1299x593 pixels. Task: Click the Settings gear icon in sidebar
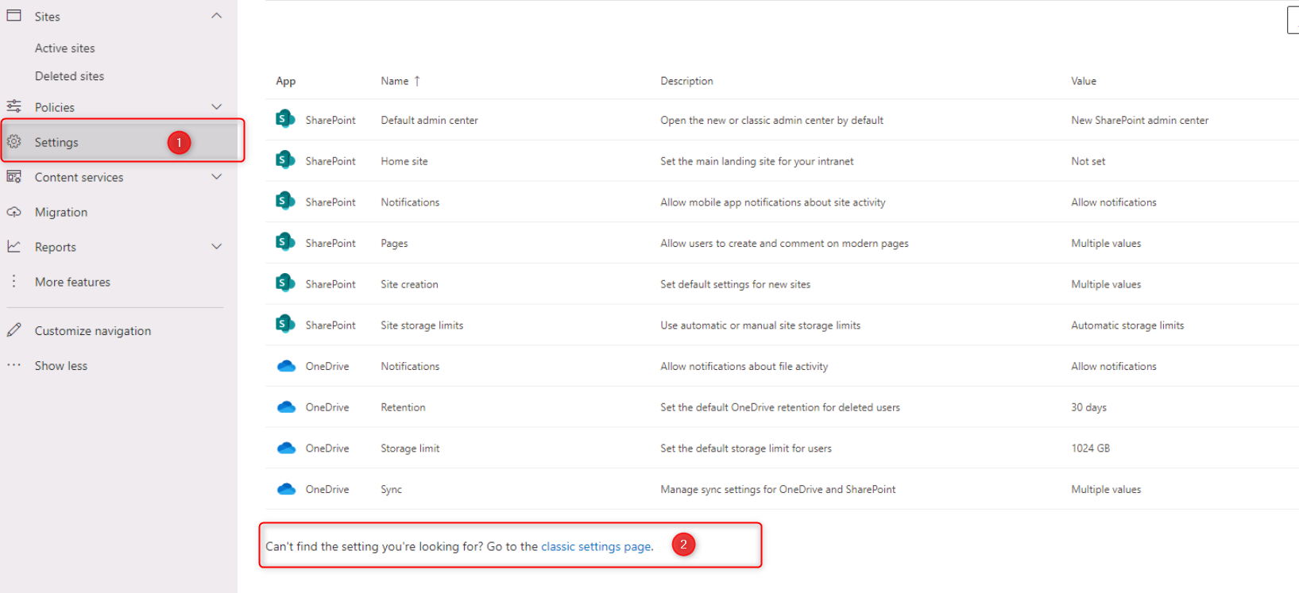tap(14, 142)
